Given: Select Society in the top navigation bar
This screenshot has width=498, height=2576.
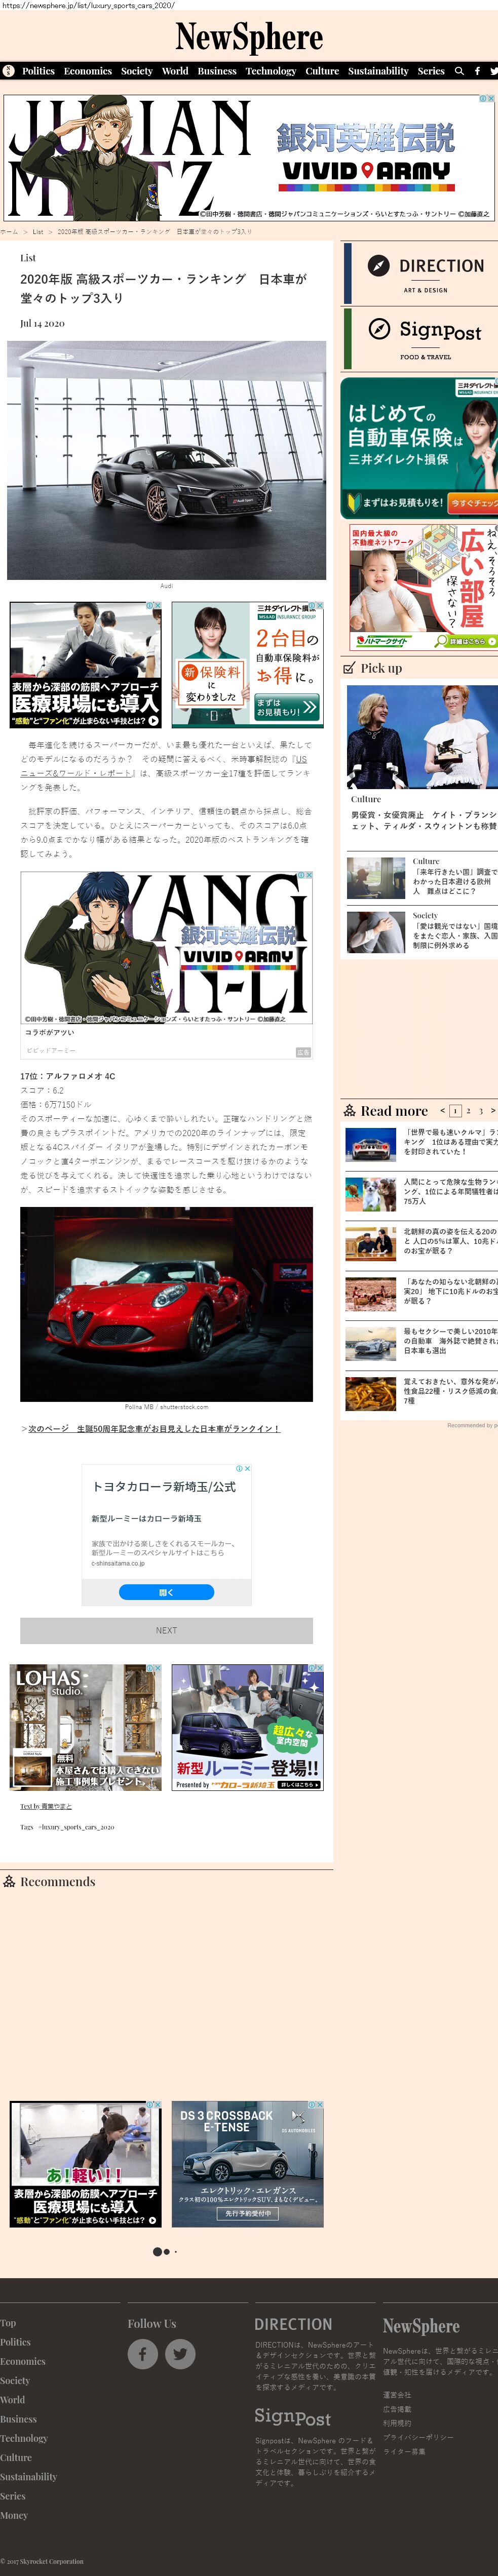Looking at the screenshot, I should click(x=137, y=71).
